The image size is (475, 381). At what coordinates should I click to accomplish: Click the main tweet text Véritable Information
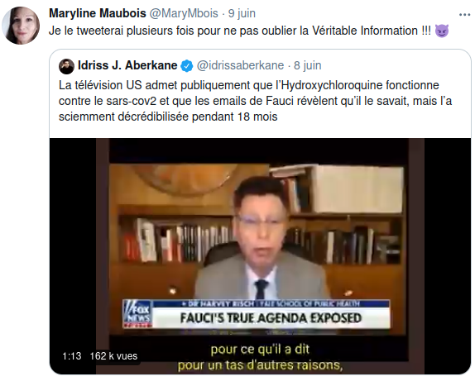click(x=365, y=31)
